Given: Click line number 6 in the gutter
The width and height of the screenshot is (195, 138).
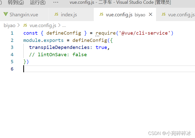Looking at the screenshot, I should point(12,69).
